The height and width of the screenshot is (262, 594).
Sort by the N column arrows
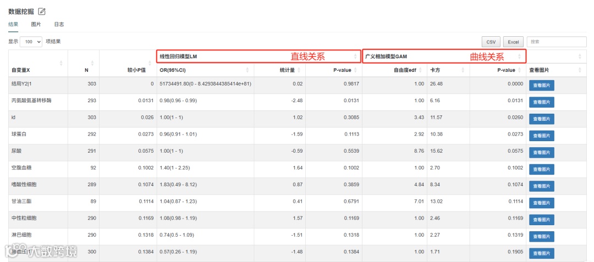click(x=92, y=64)
